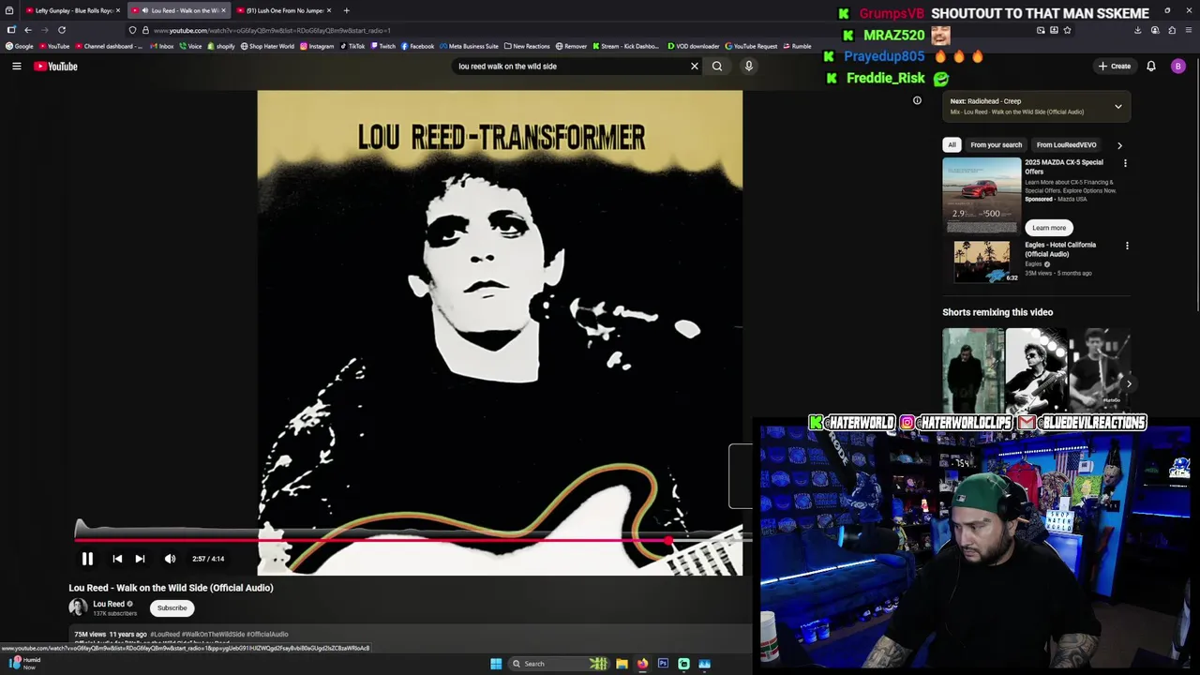1200x675 pixels.
Task: Open Photoshop from the taskbar
Action: point(663,664)
